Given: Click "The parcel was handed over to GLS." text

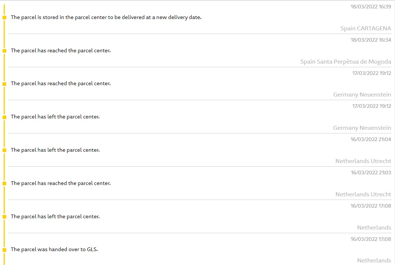Looking at the screenshot, I should click(x=54, y=249).
